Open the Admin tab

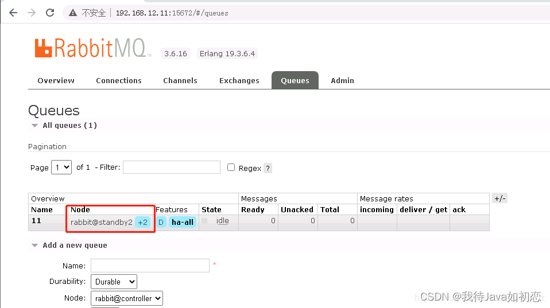pyautogui.click(x=342, y=81)
